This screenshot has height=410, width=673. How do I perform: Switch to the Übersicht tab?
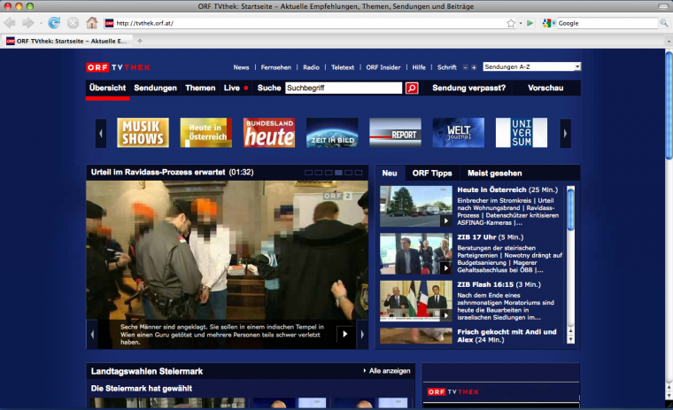107,88
